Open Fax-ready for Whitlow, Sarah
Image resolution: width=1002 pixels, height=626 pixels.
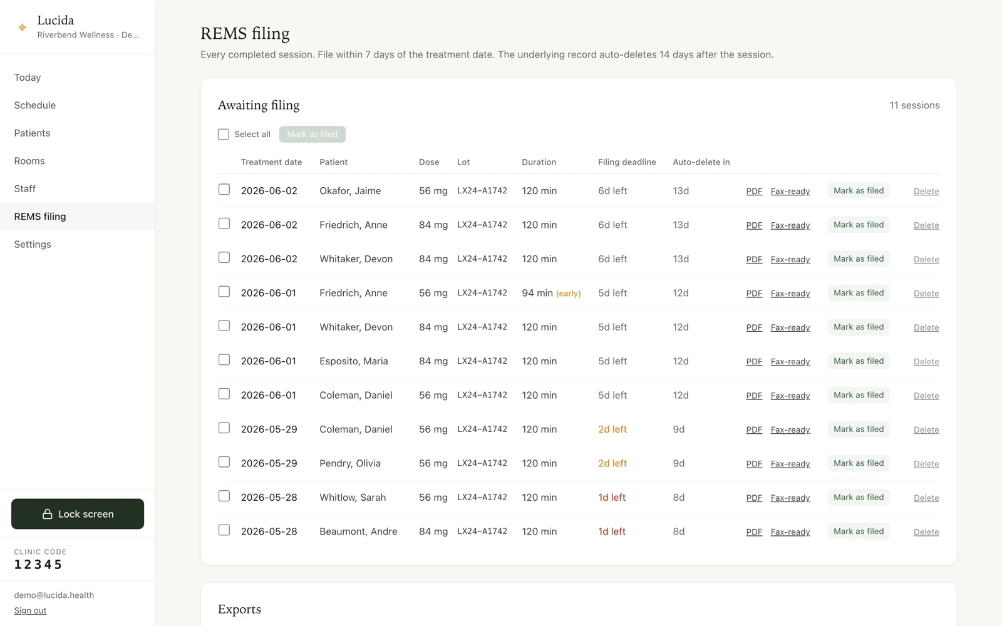coord(790,498)
